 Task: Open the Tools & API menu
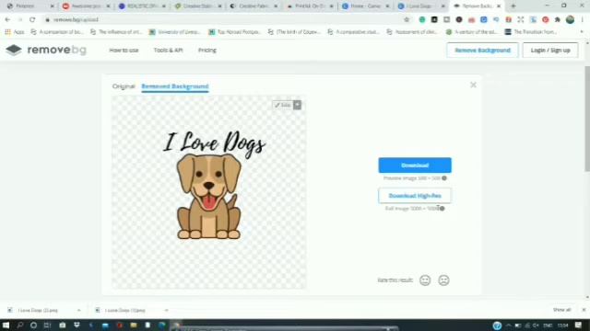pos(168,51)
